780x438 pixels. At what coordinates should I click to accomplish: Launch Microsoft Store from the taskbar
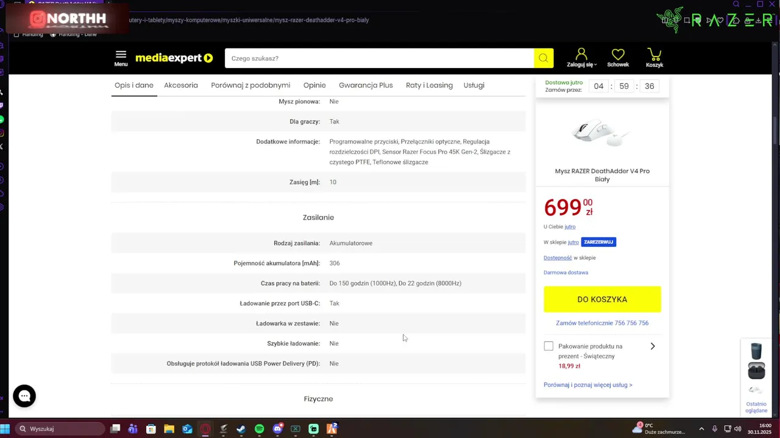click(151, 429)
